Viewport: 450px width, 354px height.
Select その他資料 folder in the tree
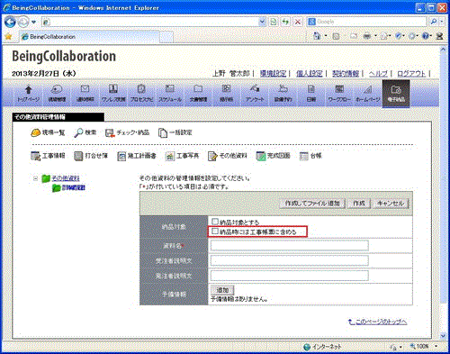tap(66, 178)
